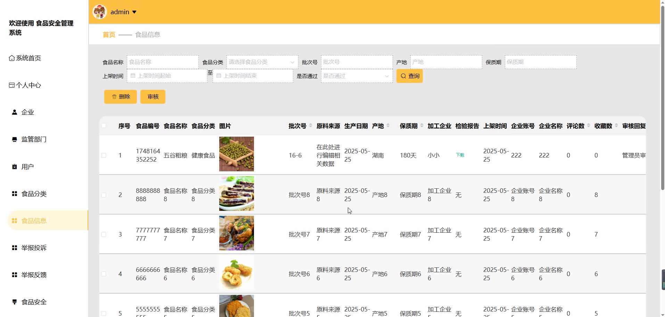Open the 举报反馈 menu item
Viewport: 665px width, 317px height.
(34, 275)
